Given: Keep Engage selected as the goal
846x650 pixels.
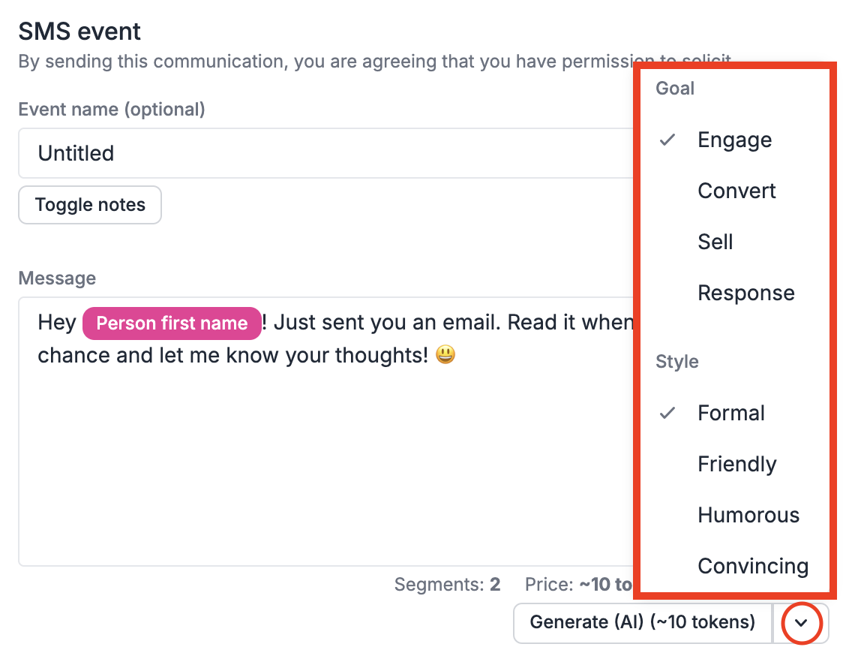Looking at the screenshot, I should click(x=734, y=140).
